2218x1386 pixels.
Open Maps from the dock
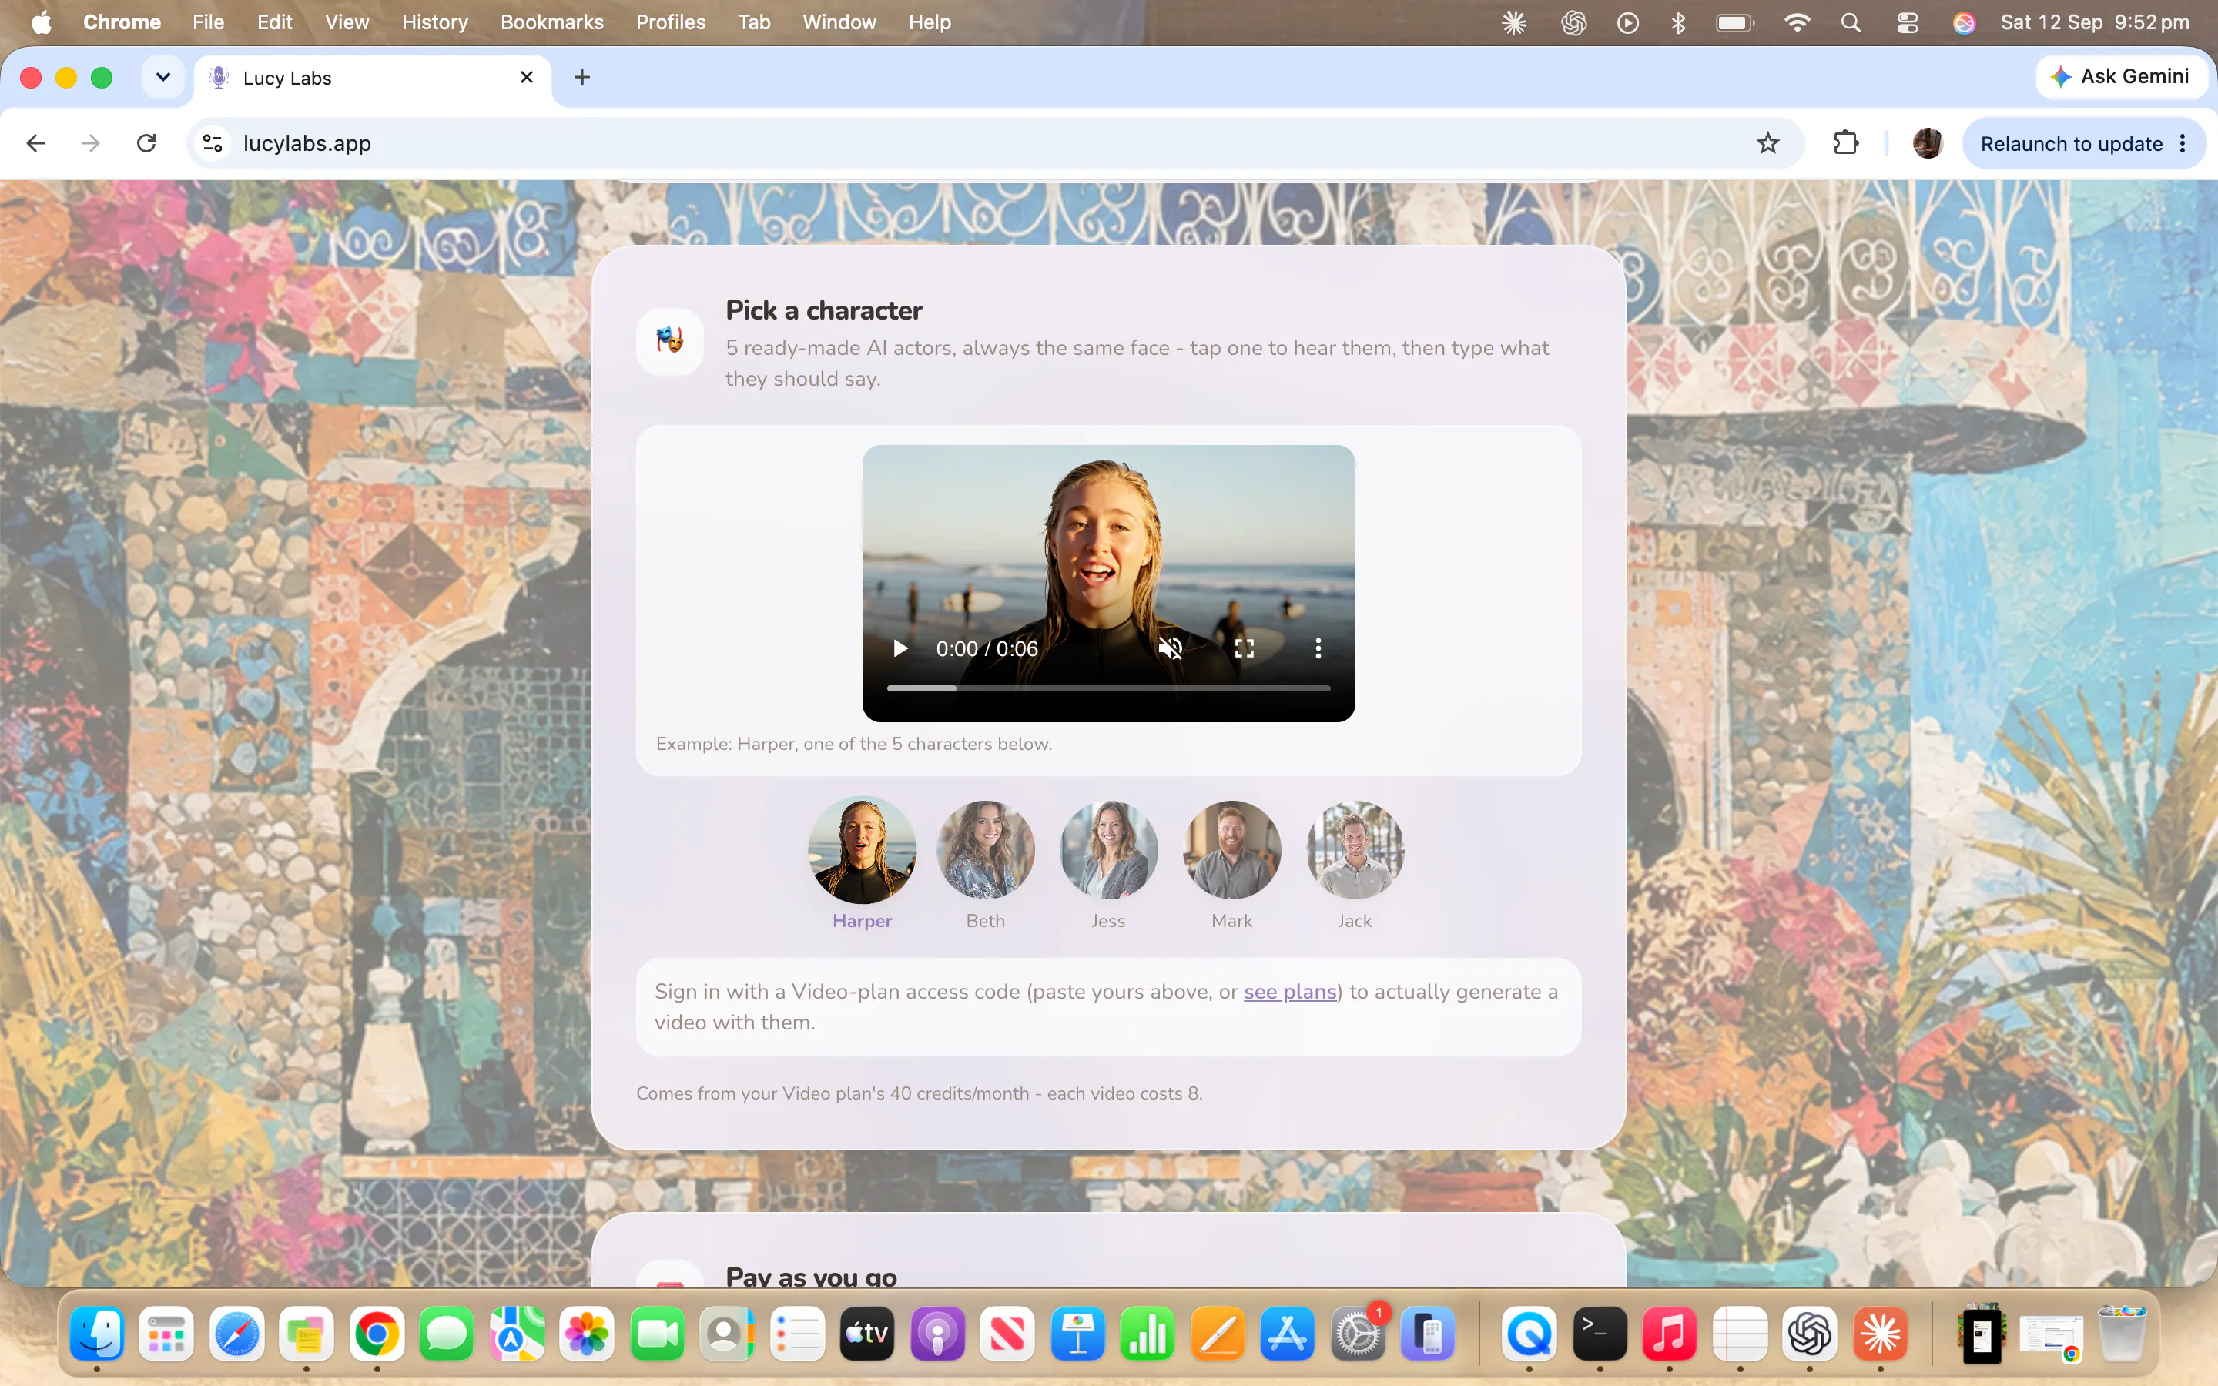(517, 1334)
